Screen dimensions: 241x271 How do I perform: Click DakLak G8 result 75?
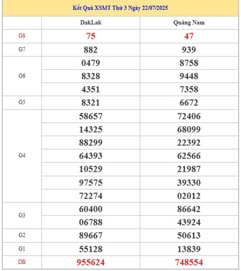(x=91, y=36)
